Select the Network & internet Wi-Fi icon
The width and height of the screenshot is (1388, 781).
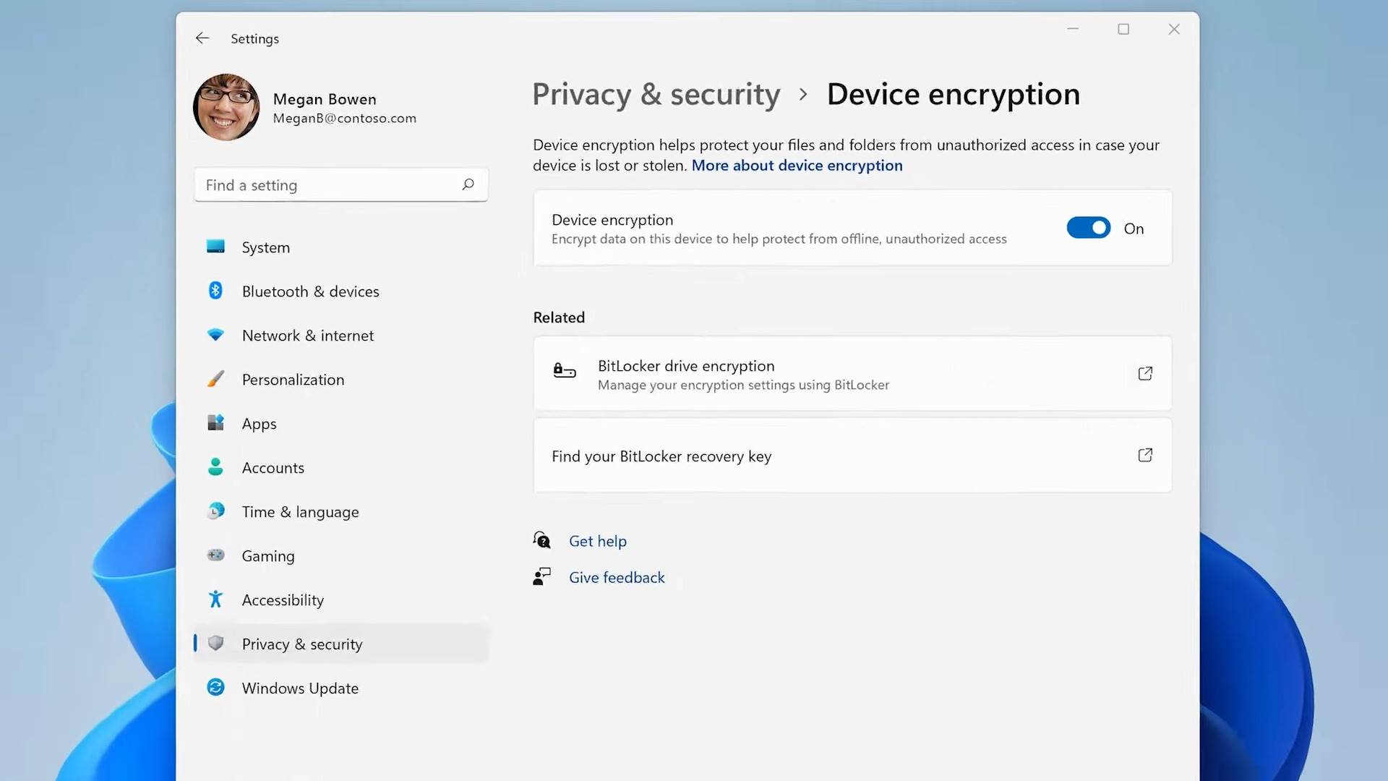[215, 335]
